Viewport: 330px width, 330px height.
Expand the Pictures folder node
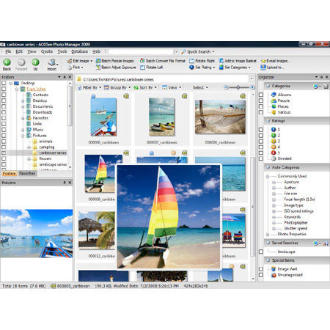pyautogui.click(x=23, y=136)
